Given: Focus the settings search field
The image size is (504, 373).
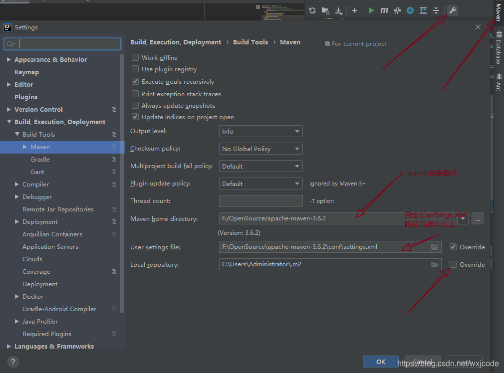Looking at the screenshot, I should click(x=62, y=44).
